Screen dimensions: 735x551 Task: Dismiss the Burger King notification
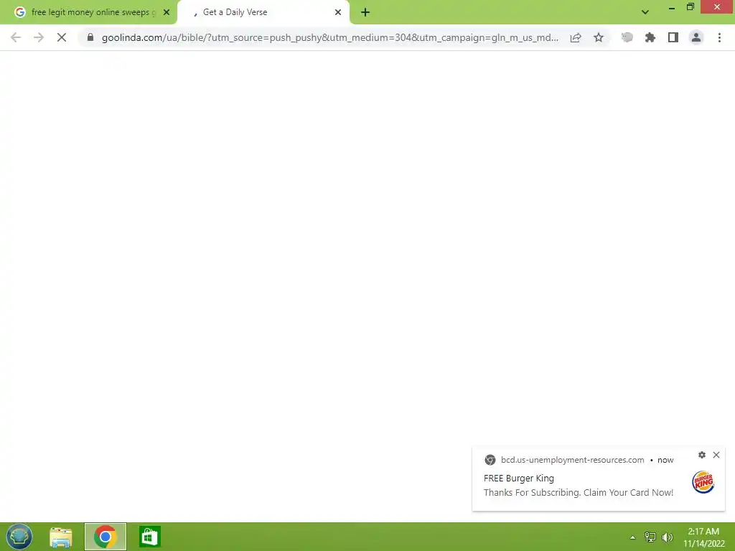[716, 454]
